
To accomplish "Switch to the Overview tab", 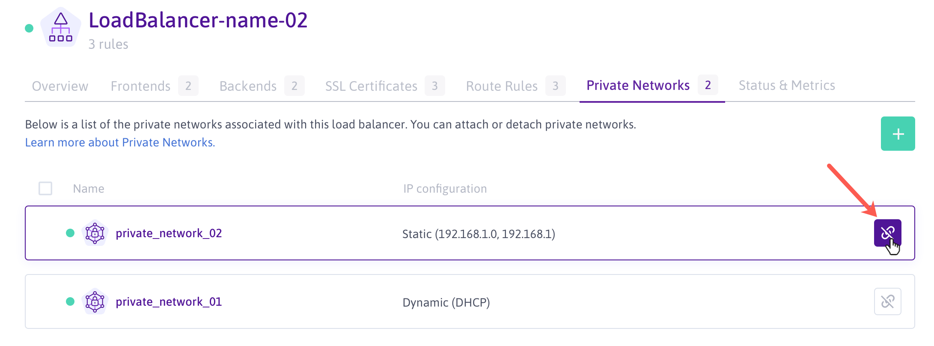I will [60, 86].
